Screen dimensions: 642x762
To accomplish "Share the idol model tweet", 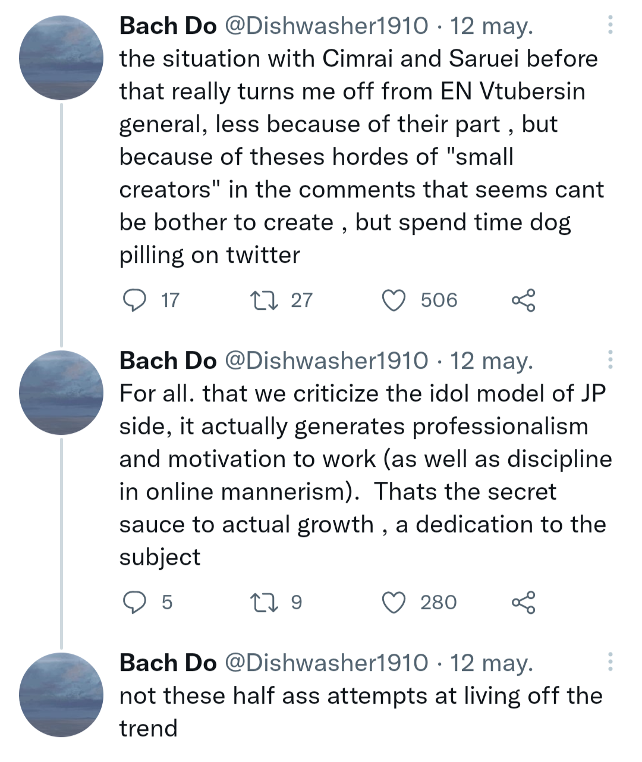I will [x=523, y=603].
